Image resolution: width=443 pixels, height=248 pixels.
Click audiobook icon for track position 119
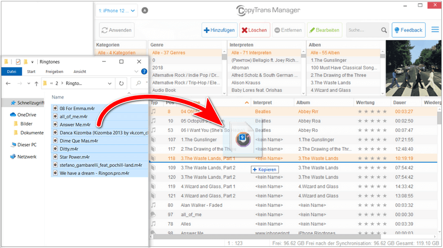pyautogui.click(x=153, y=186)
